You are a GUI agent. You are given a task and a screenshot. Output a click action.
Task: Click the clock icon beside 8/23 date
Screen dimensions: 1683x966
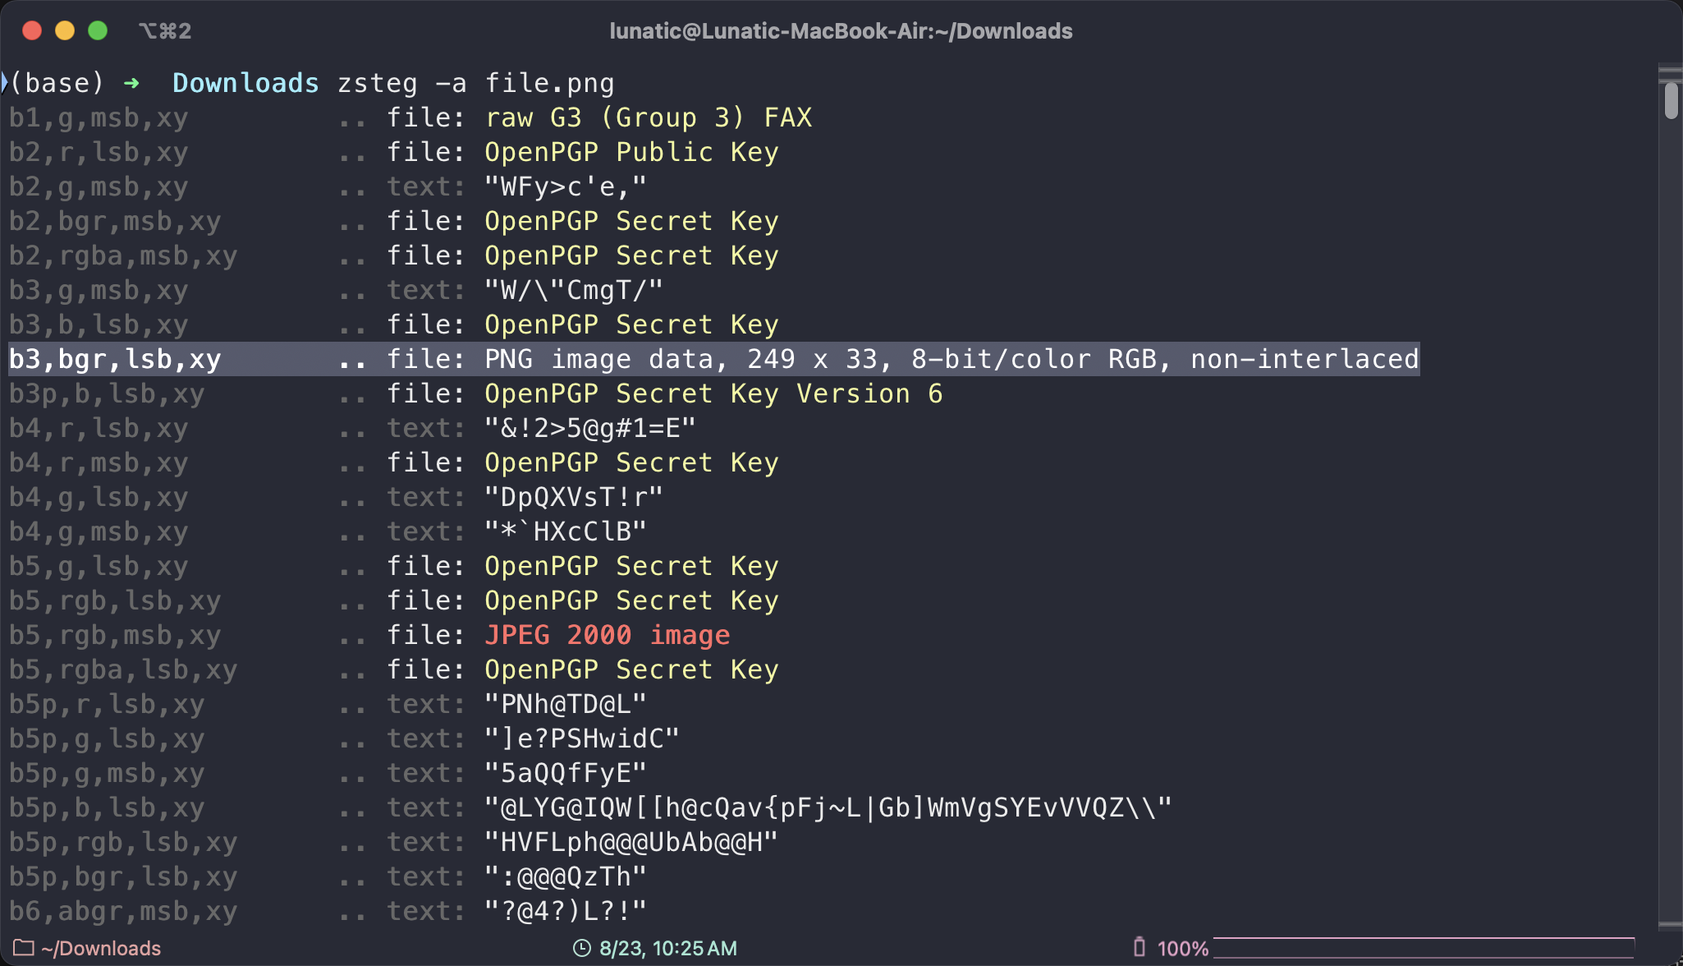581,948
